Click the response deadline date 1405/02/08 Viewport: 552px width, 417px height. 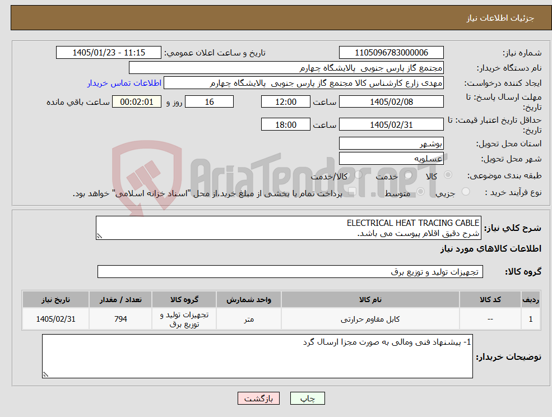391,102
